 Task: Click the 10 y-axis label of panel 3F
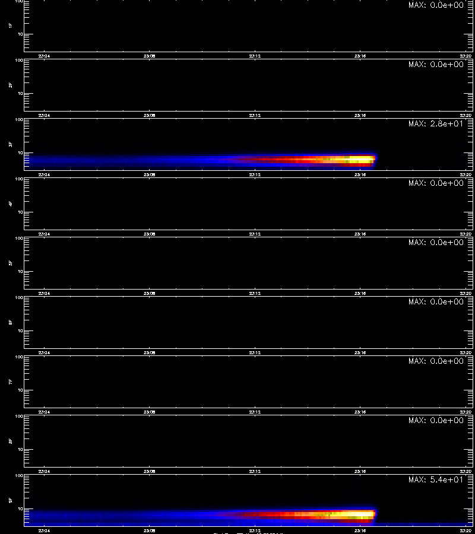pyautogui.click(x=20, y=153)
